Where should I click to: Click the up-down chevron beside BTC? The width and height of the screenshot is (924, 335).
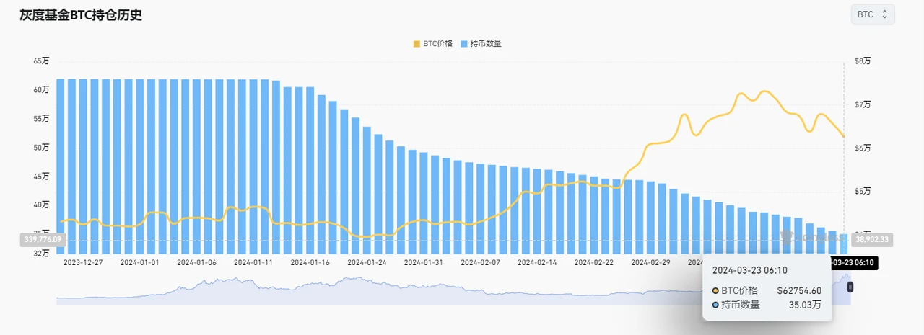pos(884,14)
